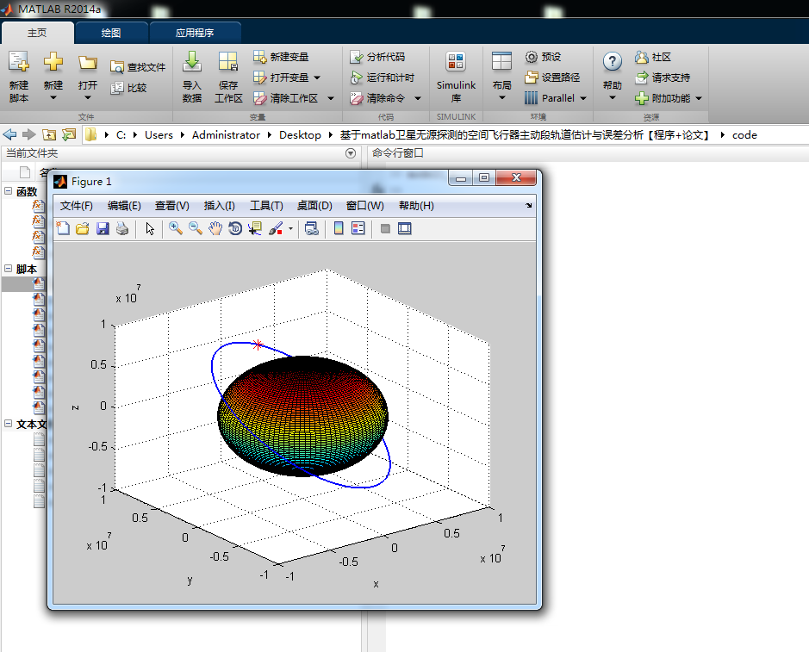Click Import Data green arrow icon

(x=191, y=61)
